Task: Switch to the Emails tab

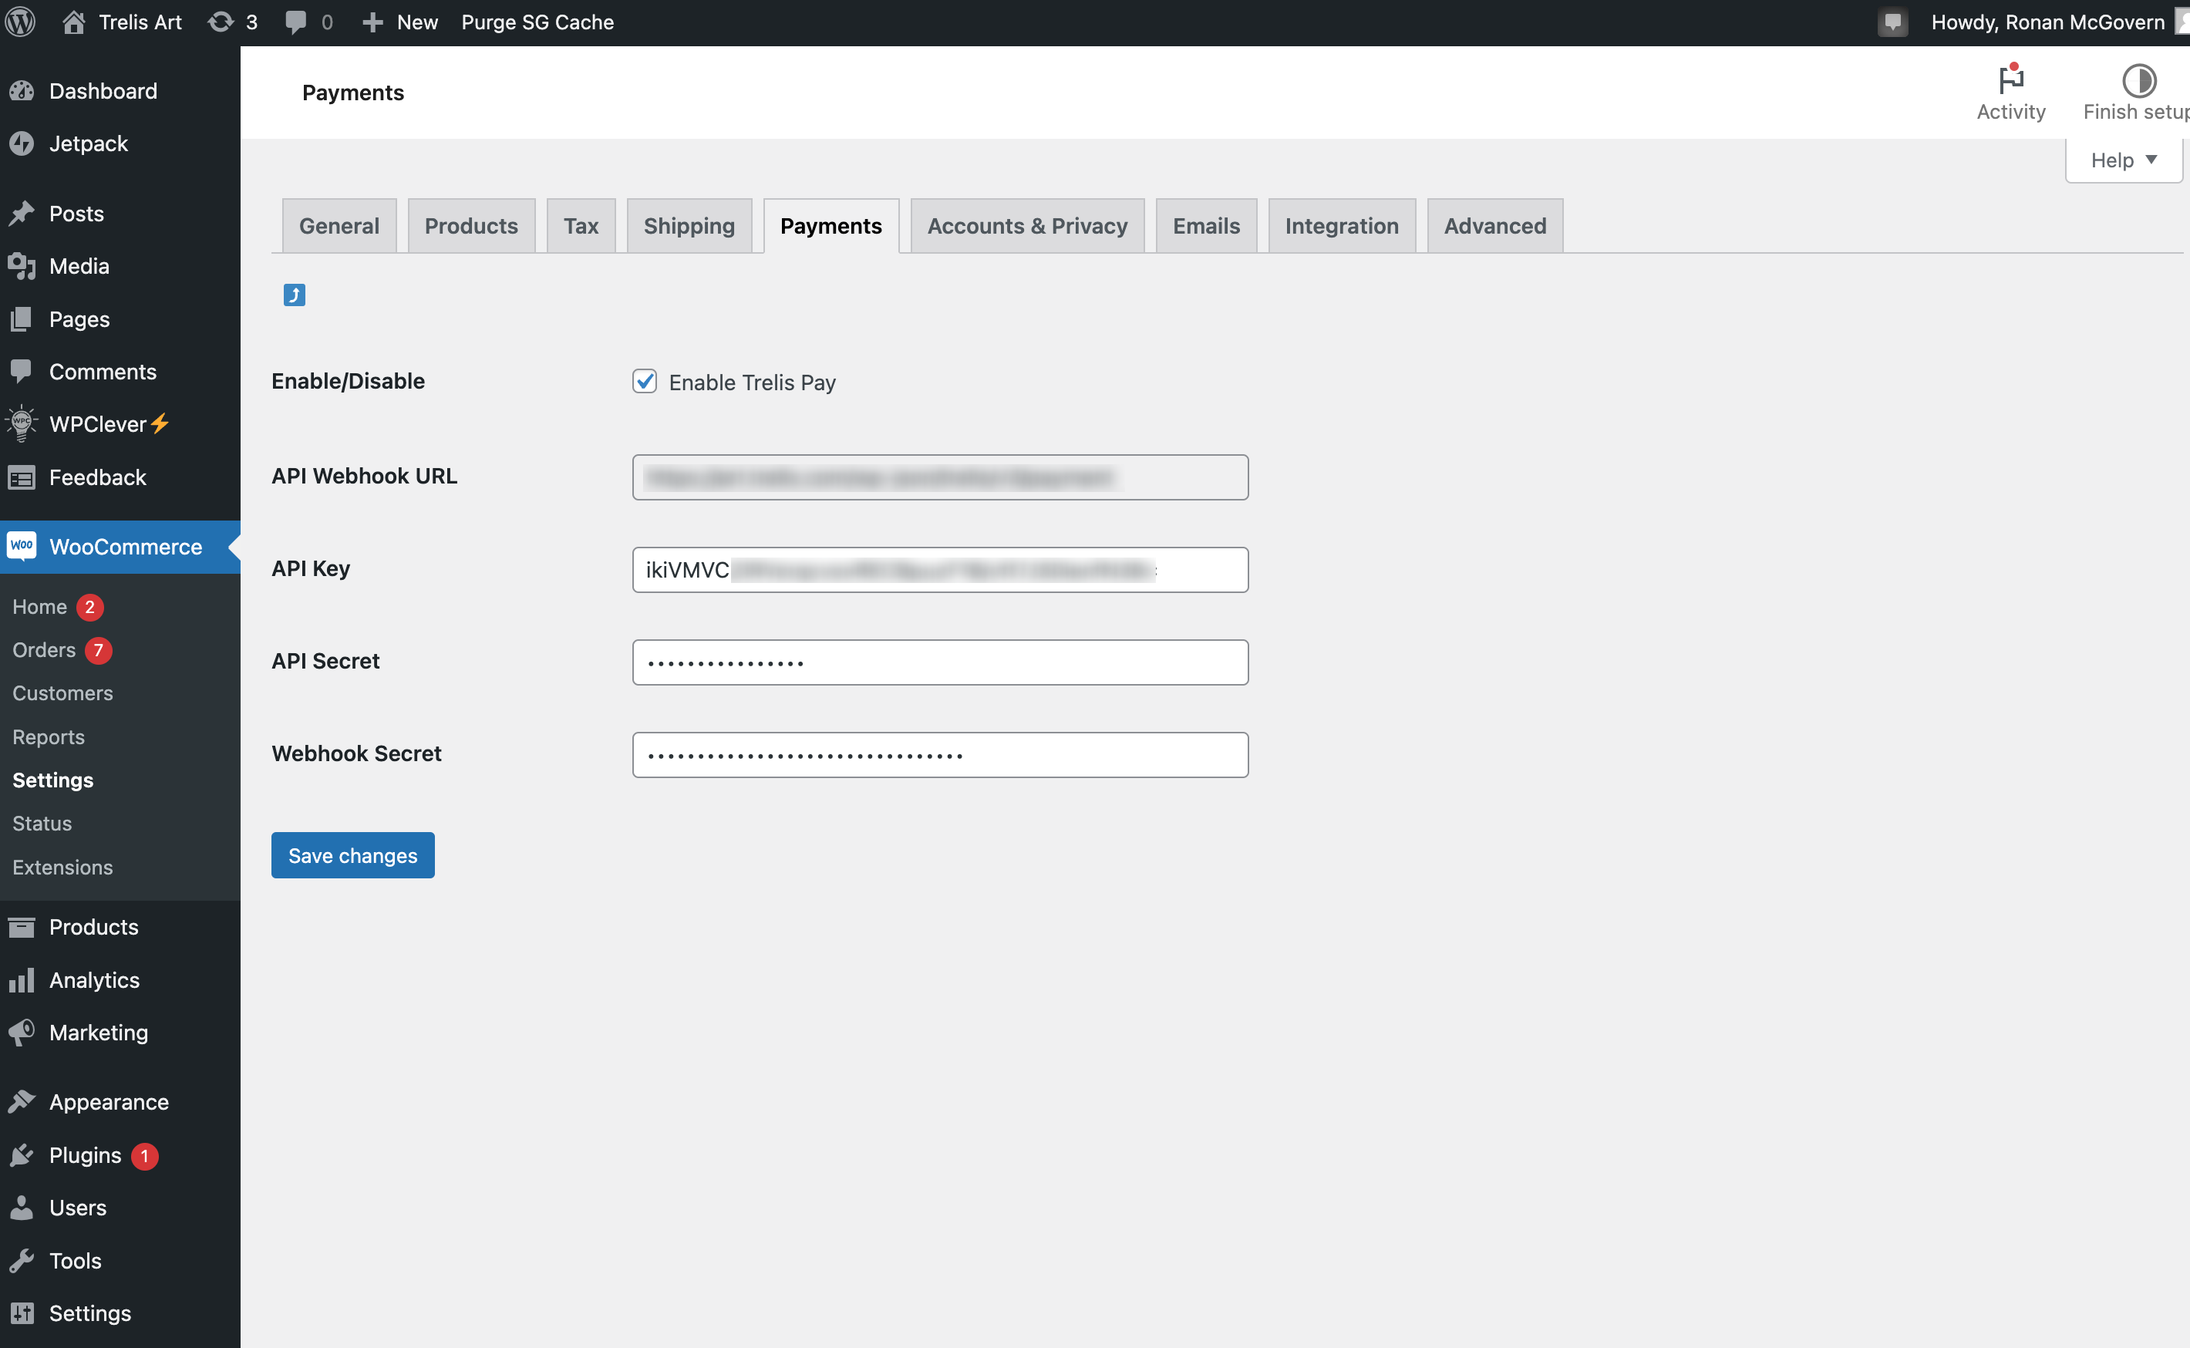Action: pos(1206,225)
